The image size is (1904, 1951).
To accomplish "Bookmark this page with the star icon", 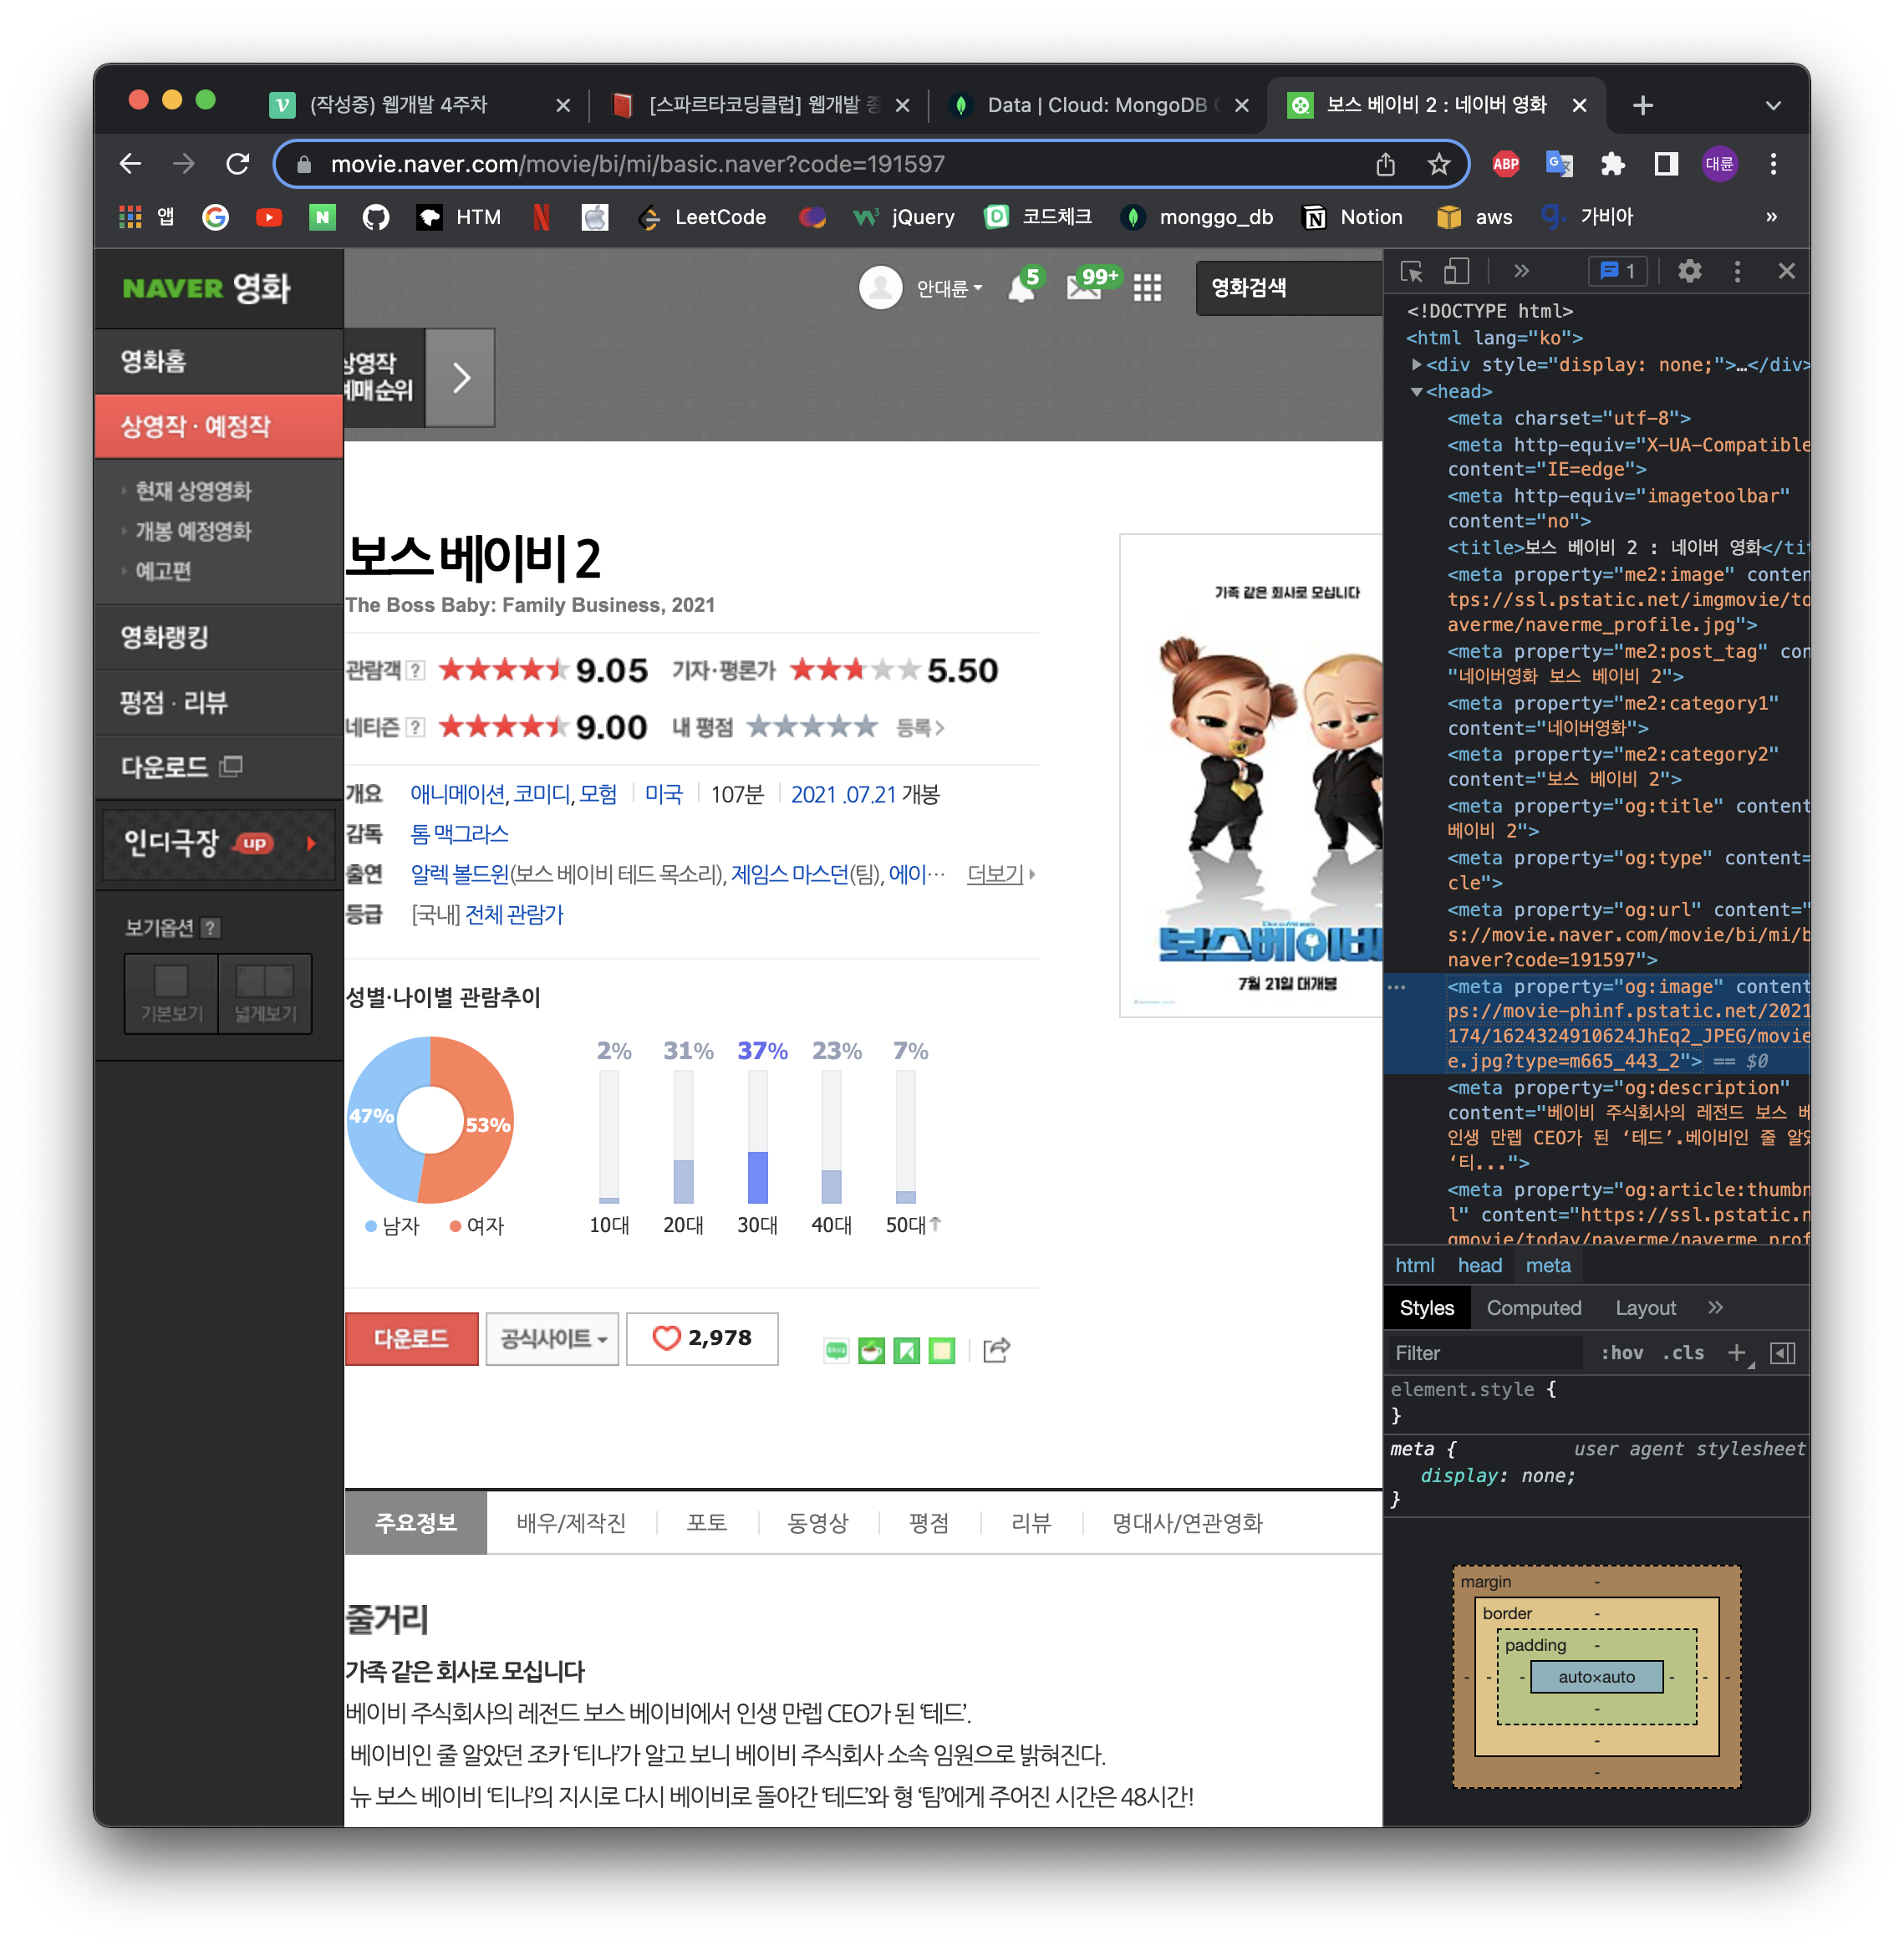I will tap(1438, 164).
